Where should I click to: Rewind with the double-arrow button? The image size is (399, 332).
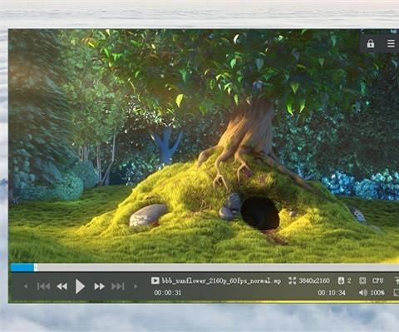62,286
